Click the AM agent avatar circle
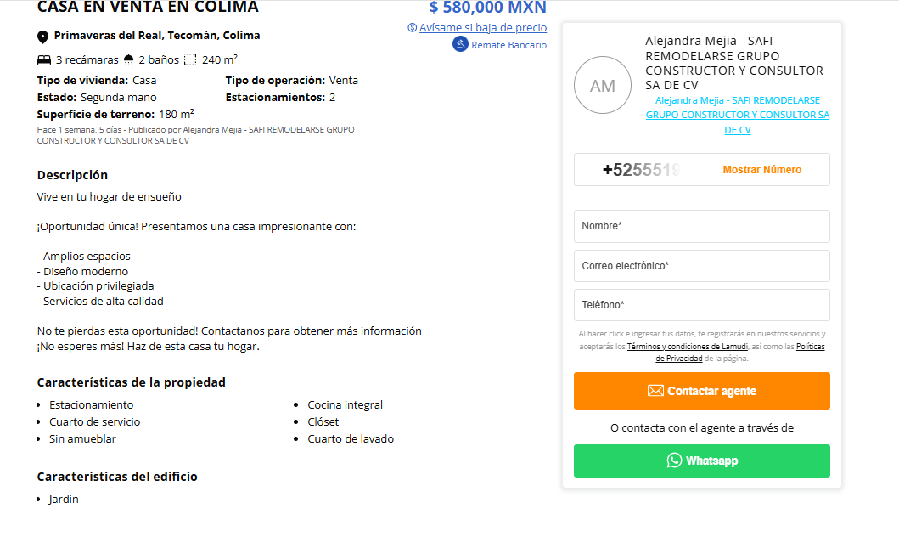This screenshot has width=899, height=537. coord(603,85)
